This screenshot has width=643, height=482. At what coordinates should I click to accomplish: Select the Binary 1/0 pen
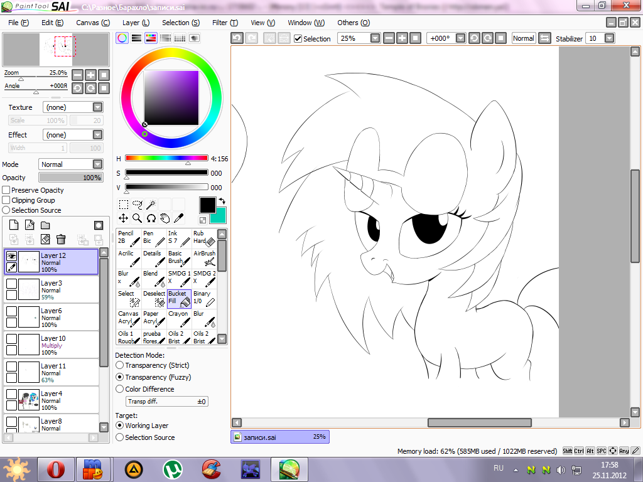click(x=204, y=299)
